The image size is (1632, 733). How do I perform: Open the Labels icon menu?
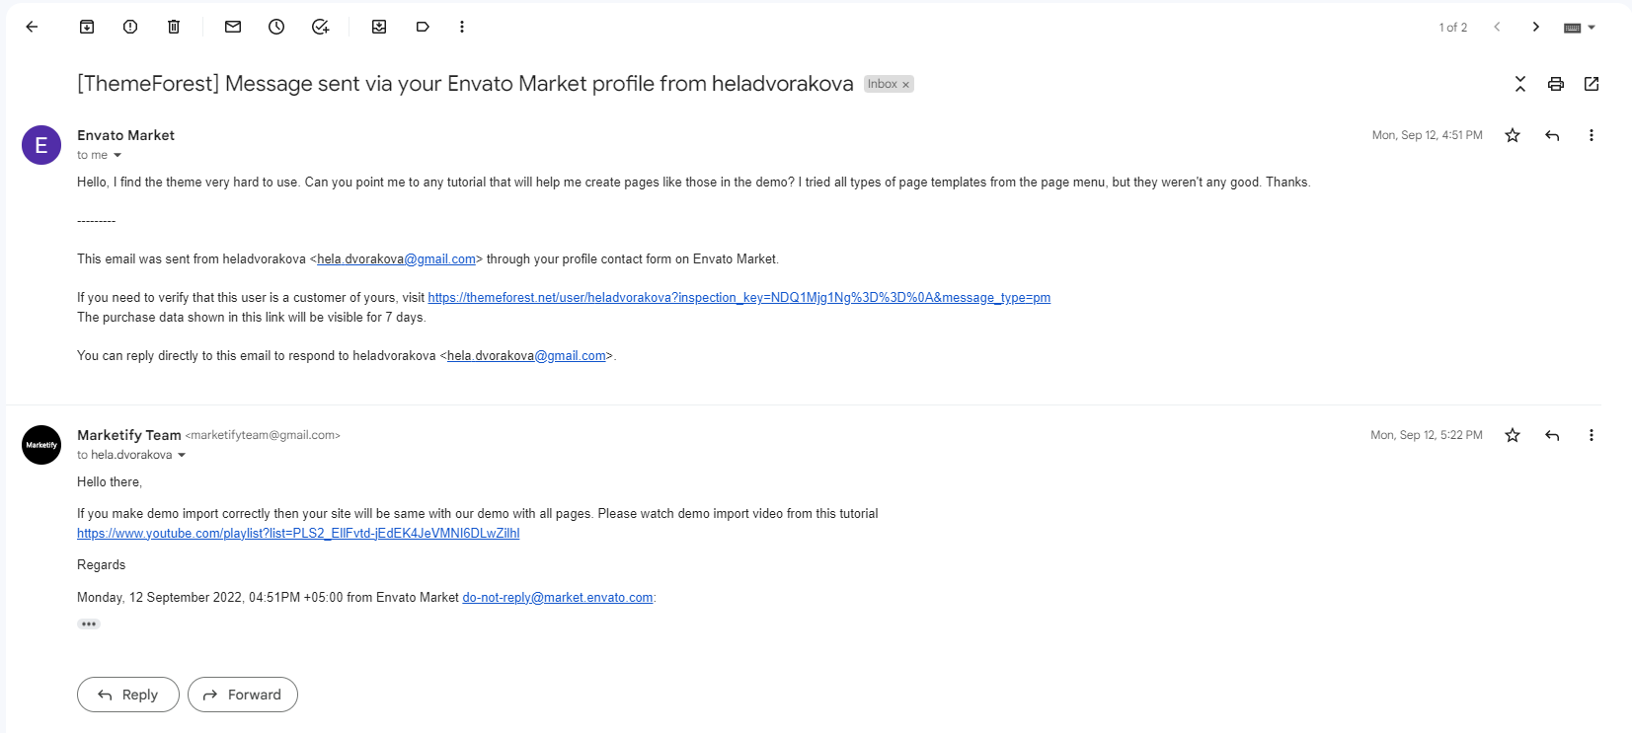pyautogui.click(x=423, y=27)
